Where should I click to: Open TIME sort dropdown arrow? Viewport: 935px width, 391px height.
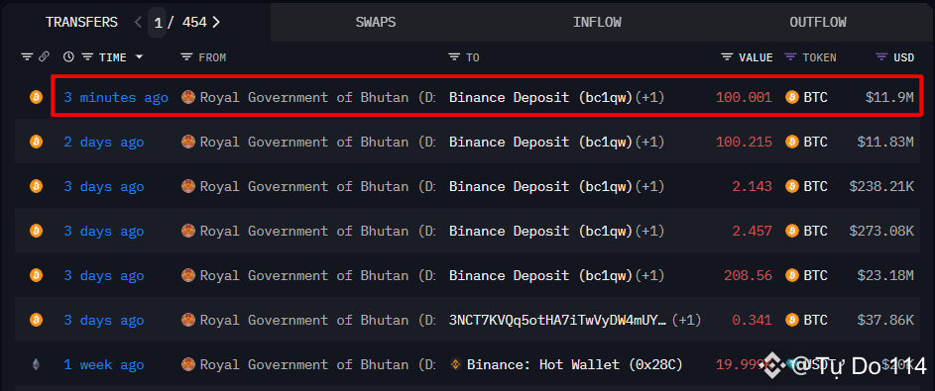click(x=139, y=57)
